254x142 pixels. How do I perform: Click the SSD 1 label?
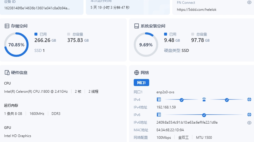pyautogui.click(x=39, y=51)
